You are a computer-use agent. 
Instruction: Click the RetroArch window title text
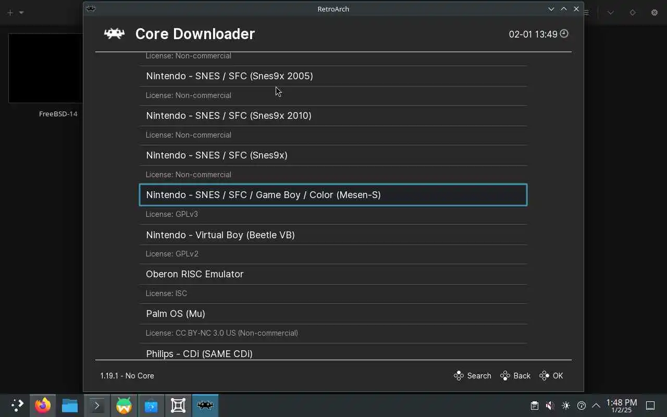tap(333, 9)
